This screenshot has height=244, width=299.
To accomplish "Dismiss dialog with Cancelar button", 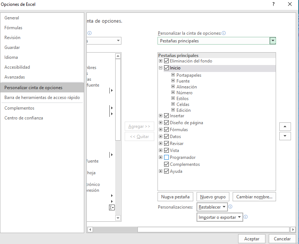I will [x=282, y=239].
